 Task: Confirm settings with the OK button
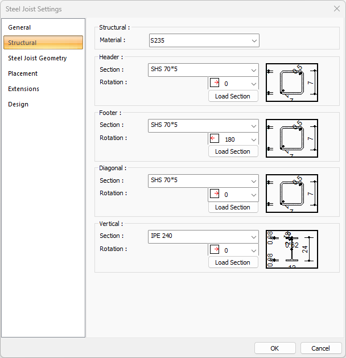click(274, 348)
